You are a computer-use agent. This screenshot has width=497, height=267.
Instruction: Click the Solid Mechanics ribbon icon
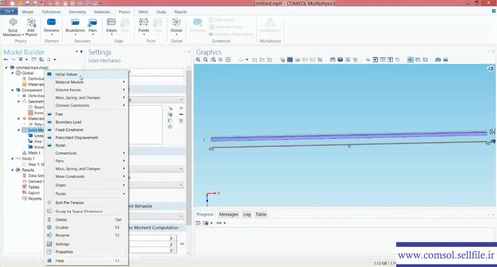pyautogui.click(x=13, y=27)
